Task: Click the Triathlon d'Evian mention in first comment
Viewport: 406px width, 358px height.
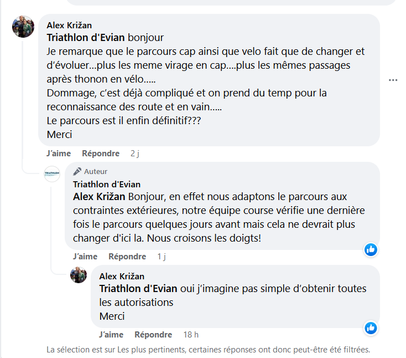Action: click(86, 38)
